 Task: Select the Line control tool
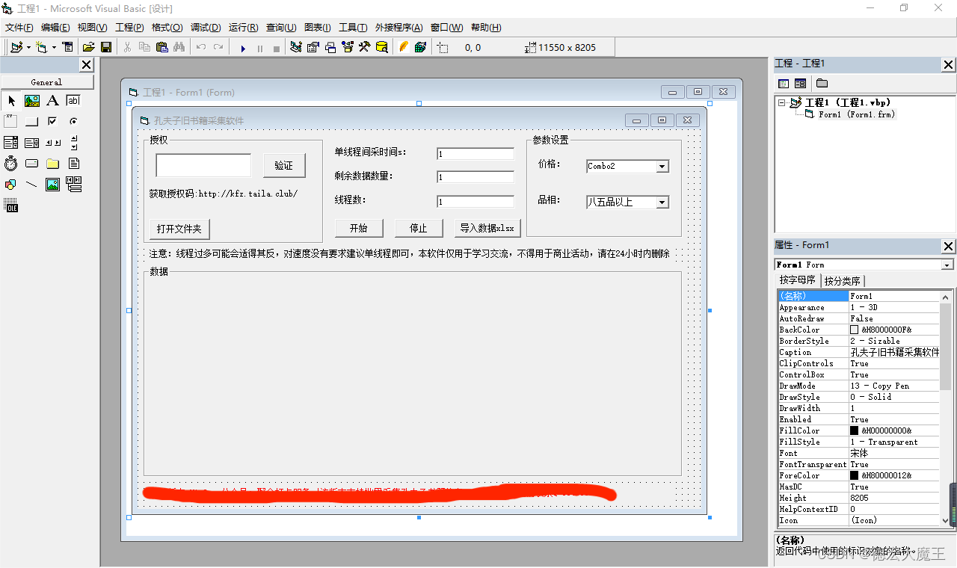[x=31, y=184]
